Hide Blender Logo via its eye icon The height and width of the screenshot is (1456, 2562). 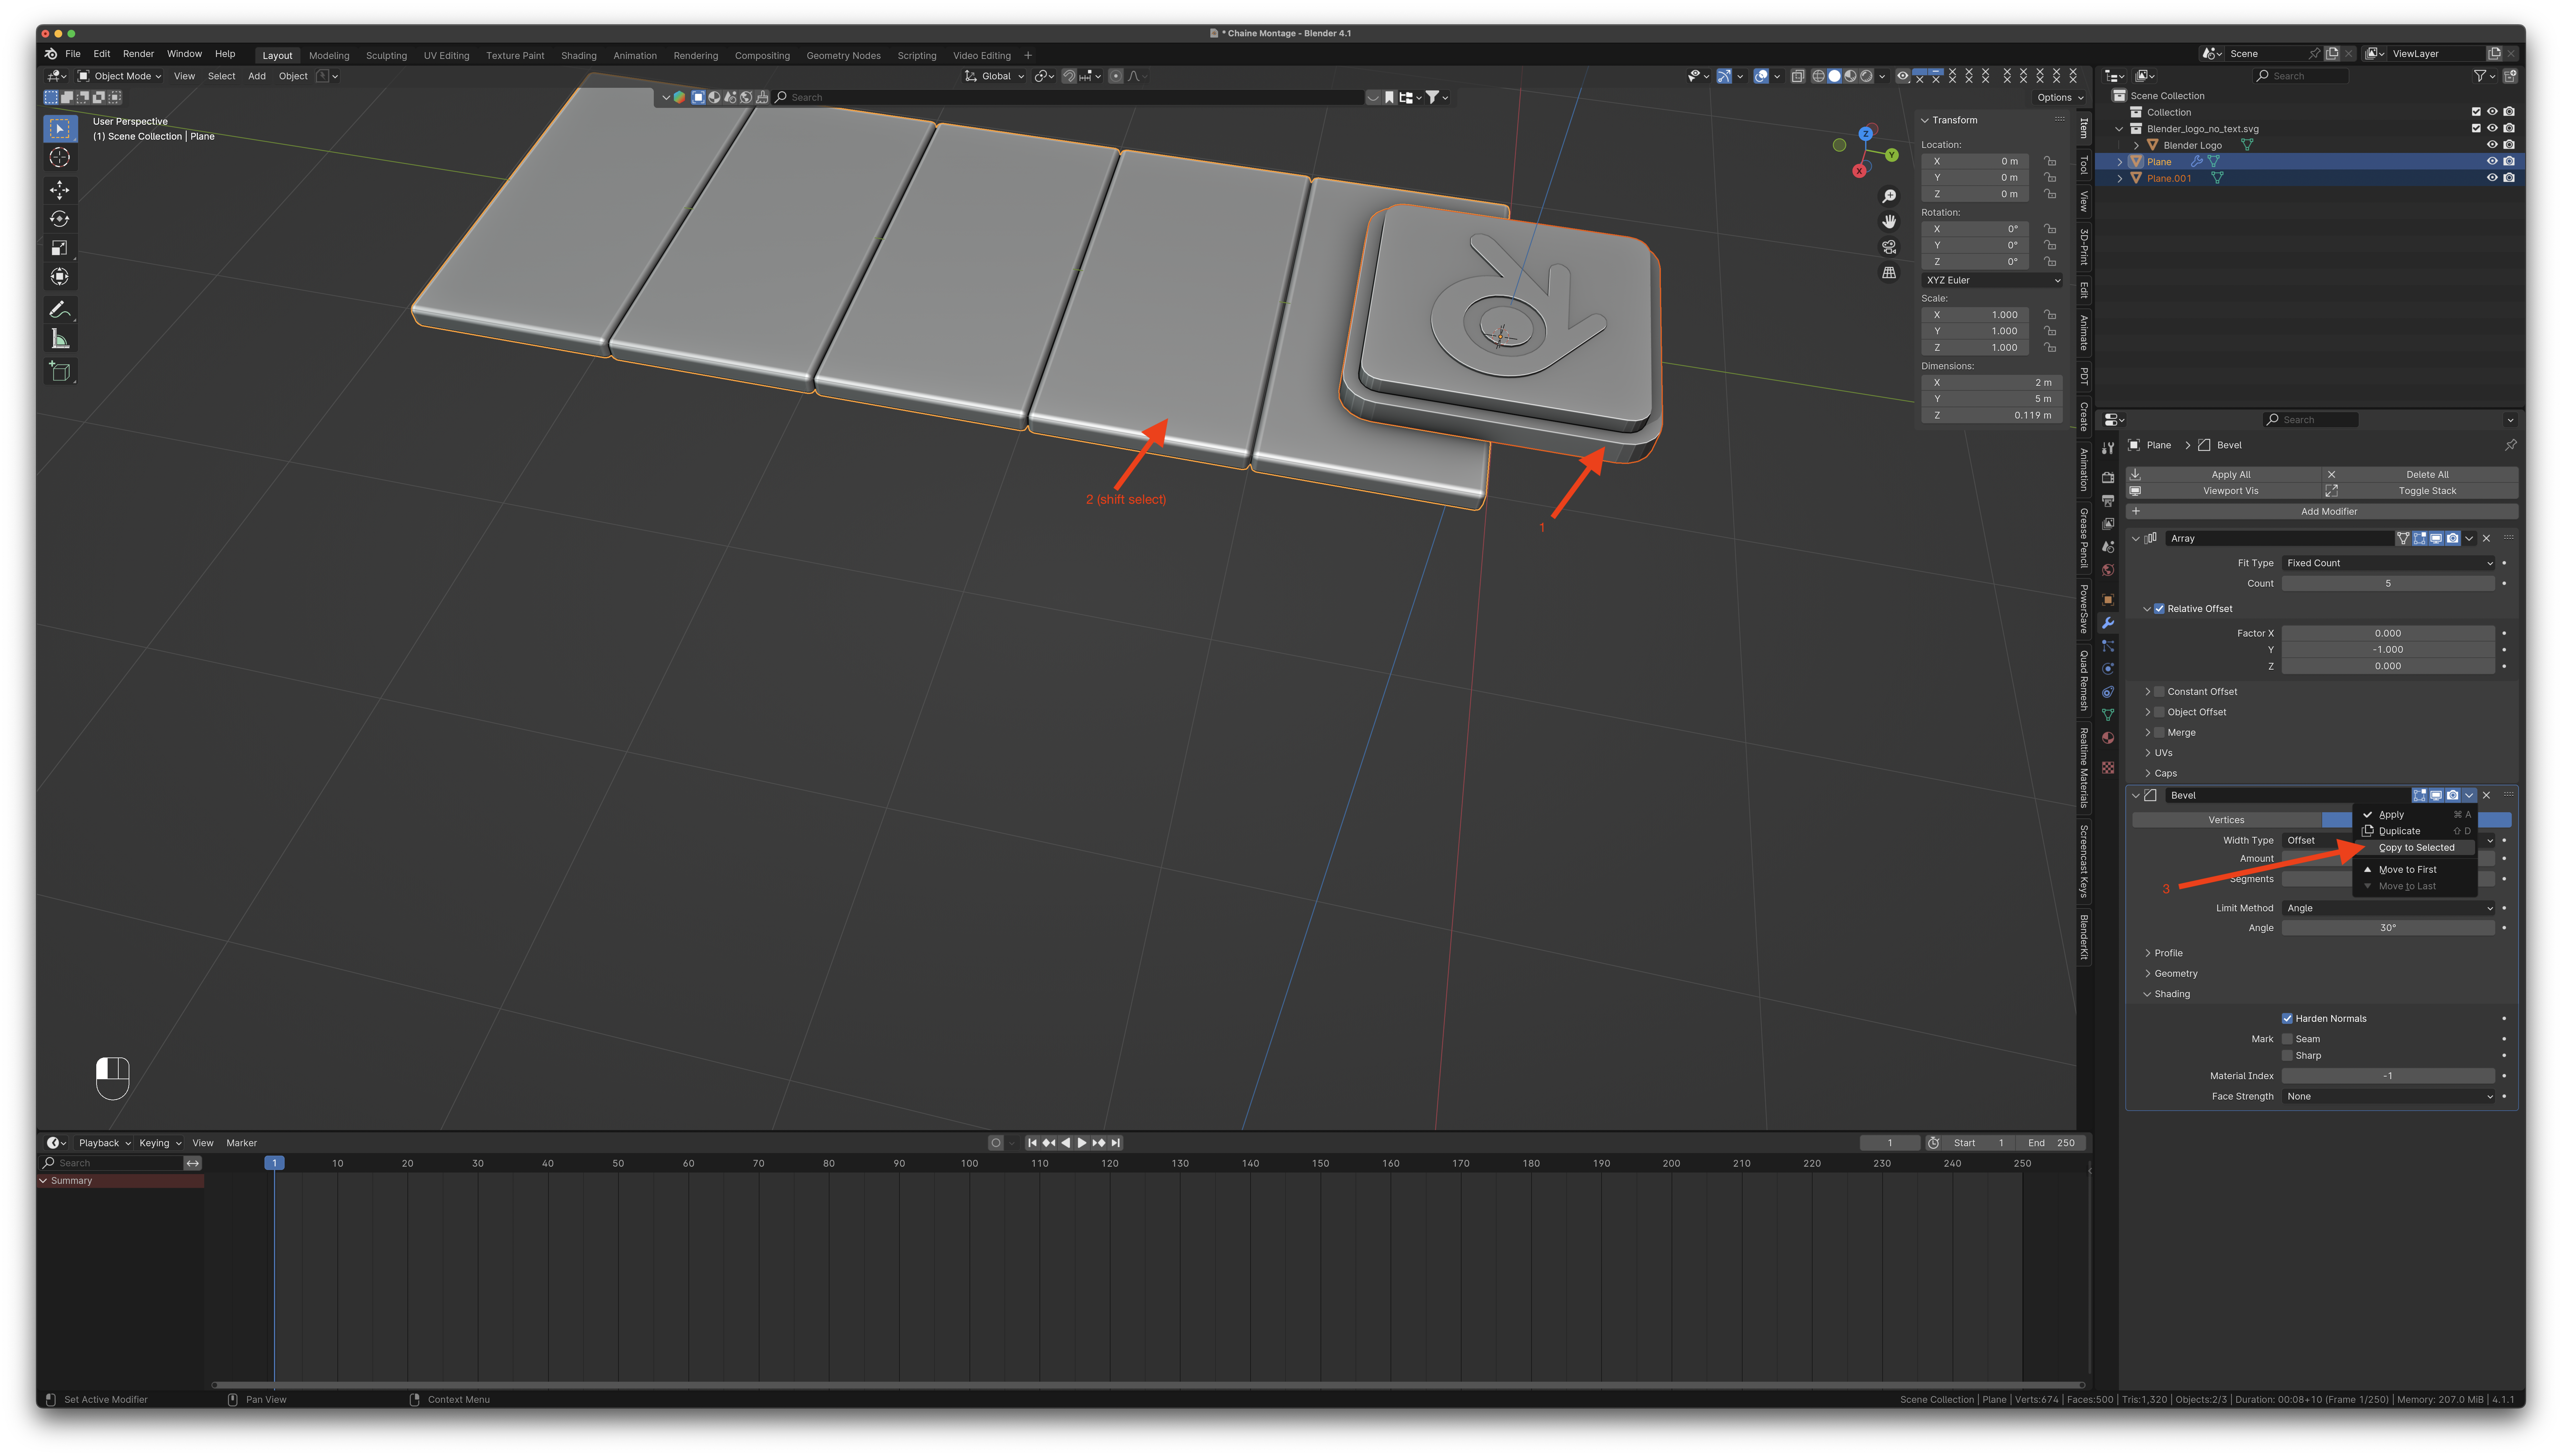tap(2492, 145)
